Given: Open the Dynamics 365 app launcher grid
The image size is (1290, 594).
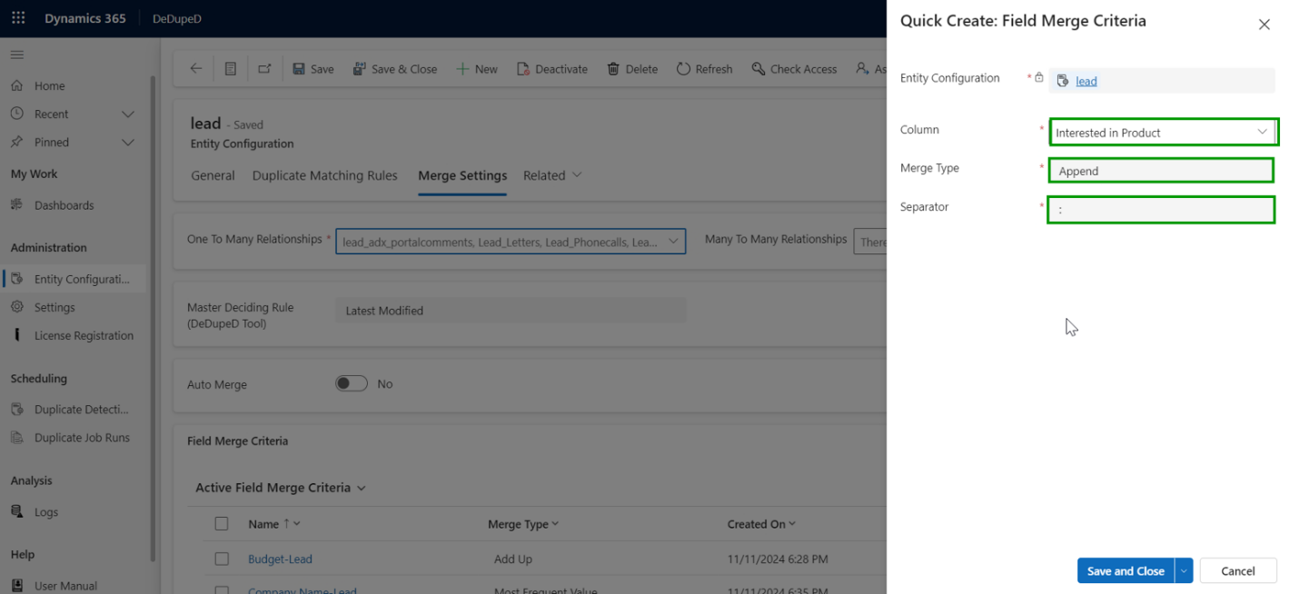Looking at the screenshot, I should click(x=18, y=18).
